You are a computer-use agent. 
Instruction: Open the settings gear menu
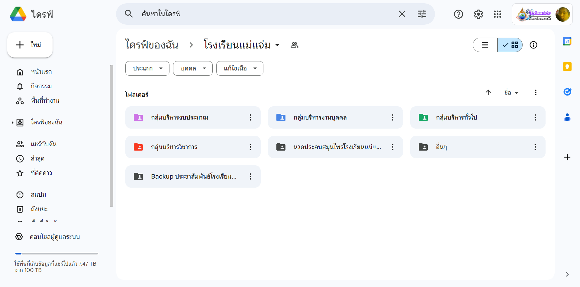coord(478,14)
